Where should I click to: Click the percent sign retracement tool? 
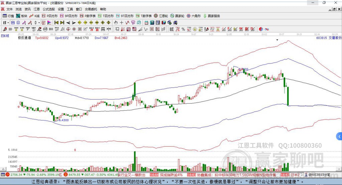pos(183,29)
